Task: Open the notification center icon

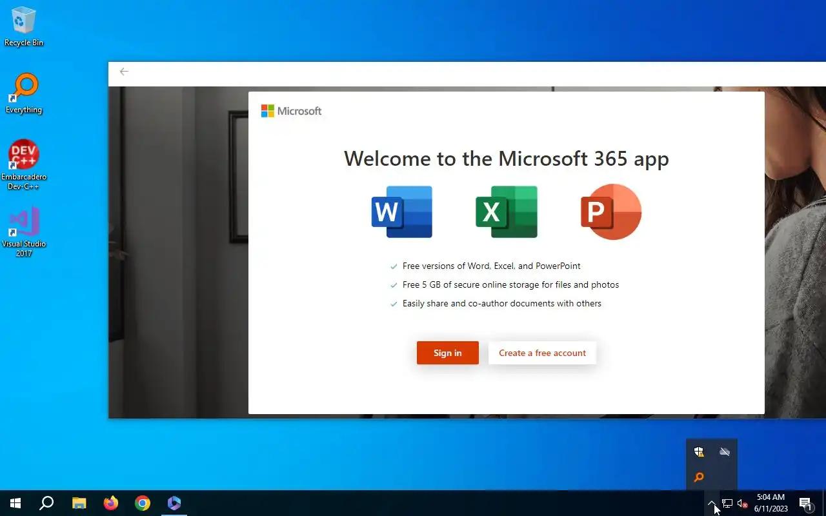Action: (806, 503)
